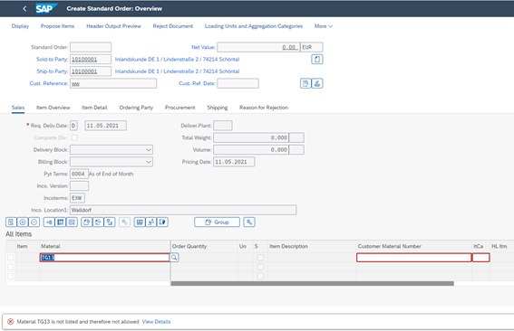Click the horizontal scrollbar of items table
Viewport: 514px width, 331px height.
tap(313, 284)
